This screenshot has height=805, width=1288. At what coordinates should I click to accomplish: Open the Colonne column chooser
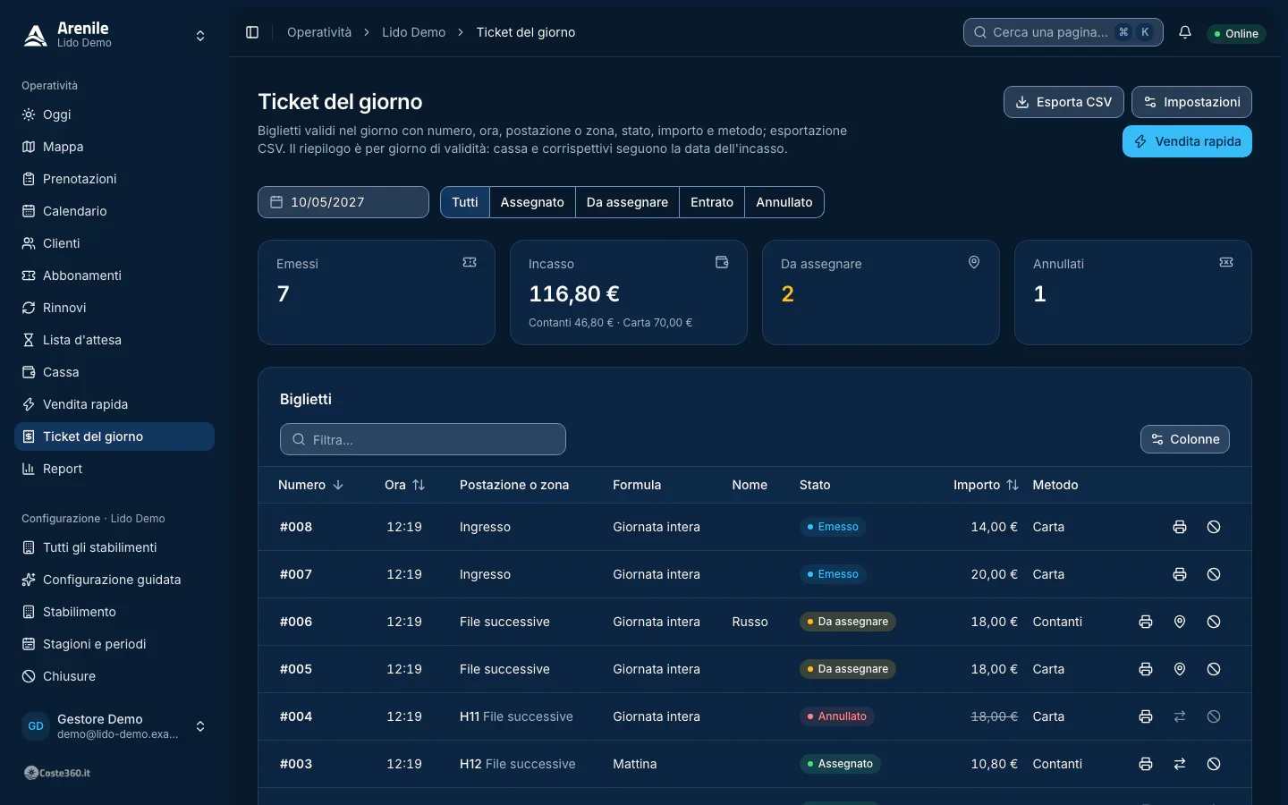[x=1185, y=439]
